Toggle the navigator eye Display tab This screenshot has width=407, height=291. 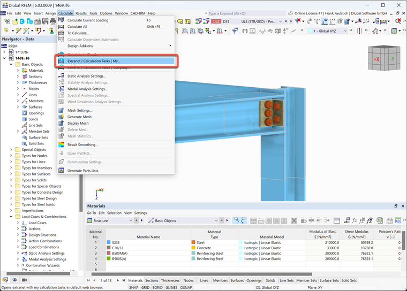(15, 280)
